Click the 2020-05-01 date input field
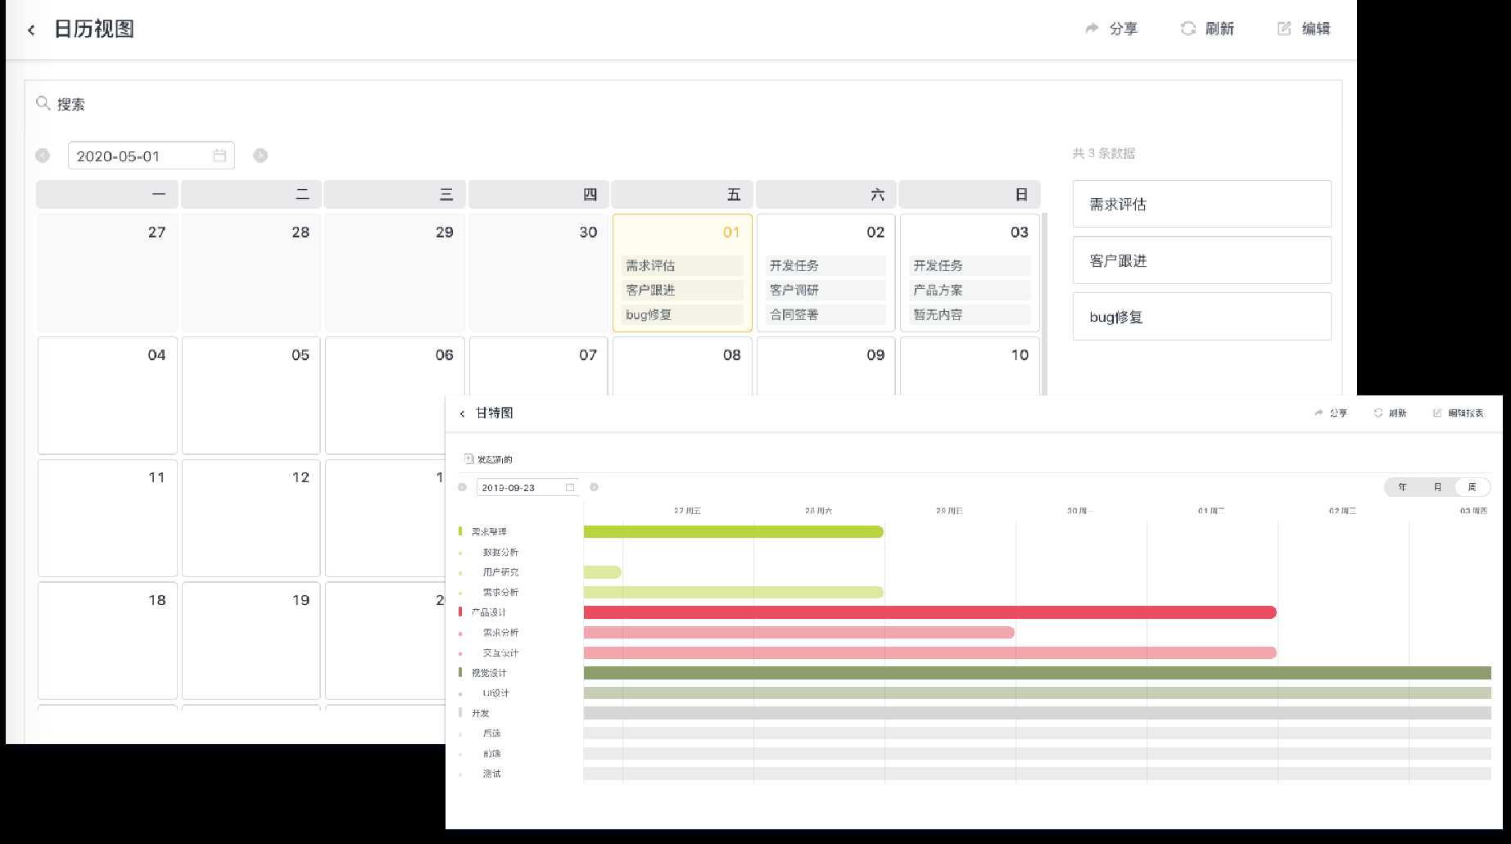 click(x=151, y=156)
